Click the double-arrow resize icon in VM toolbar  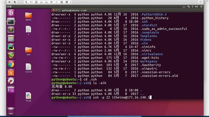click(x=31, y=2)
